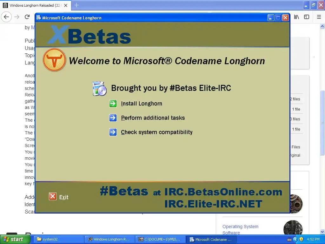Click the Install Longhorn text link
325x244 pixels.
click(x=142, y=104)
